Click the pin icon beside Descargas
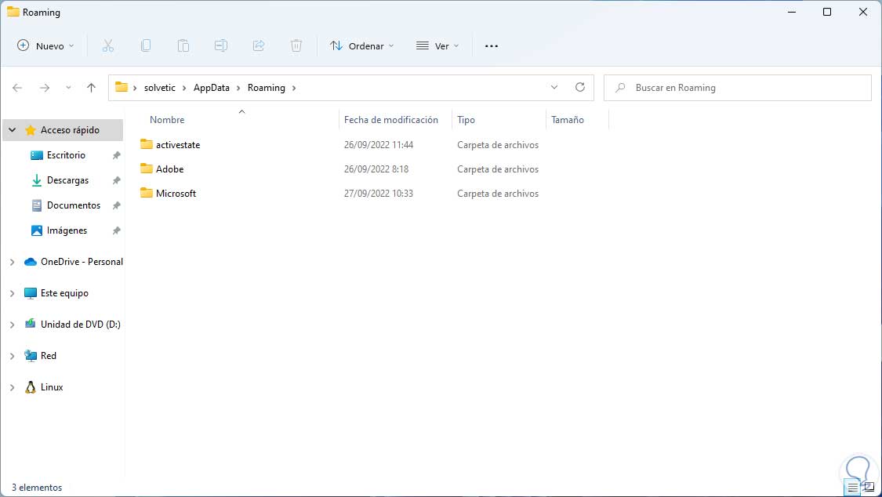Image resolution: width=882 pixels, height=497 pixels. (117, 180)
